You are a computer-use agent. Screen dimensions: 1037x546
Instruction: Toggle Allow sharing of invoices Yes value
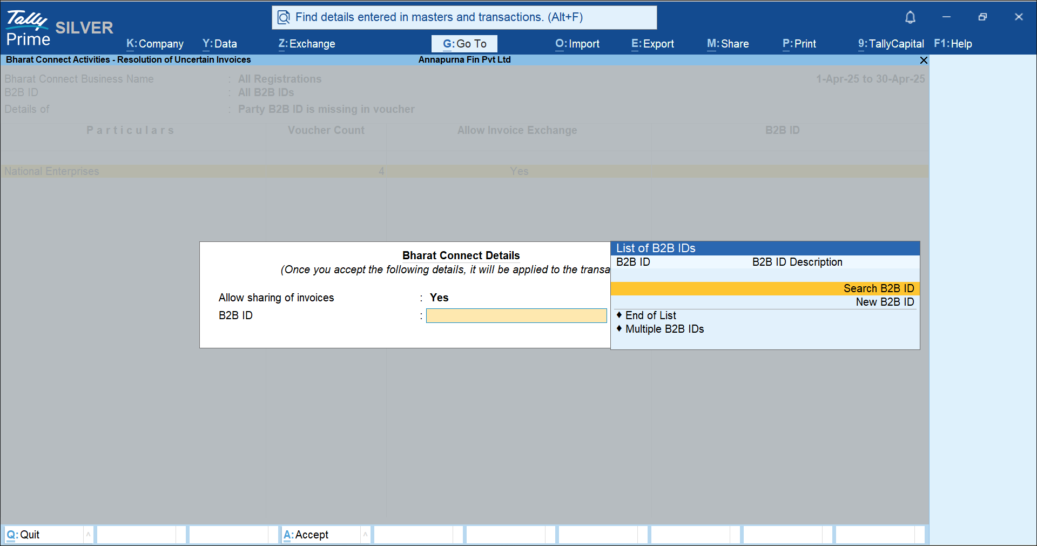click(x=439, y=298)
